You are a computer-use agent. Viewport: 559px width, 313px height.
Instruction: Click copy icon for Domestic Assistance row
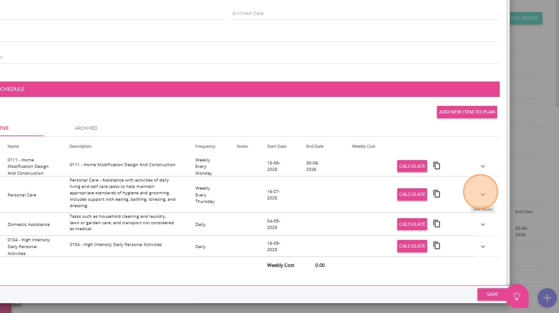437,224
